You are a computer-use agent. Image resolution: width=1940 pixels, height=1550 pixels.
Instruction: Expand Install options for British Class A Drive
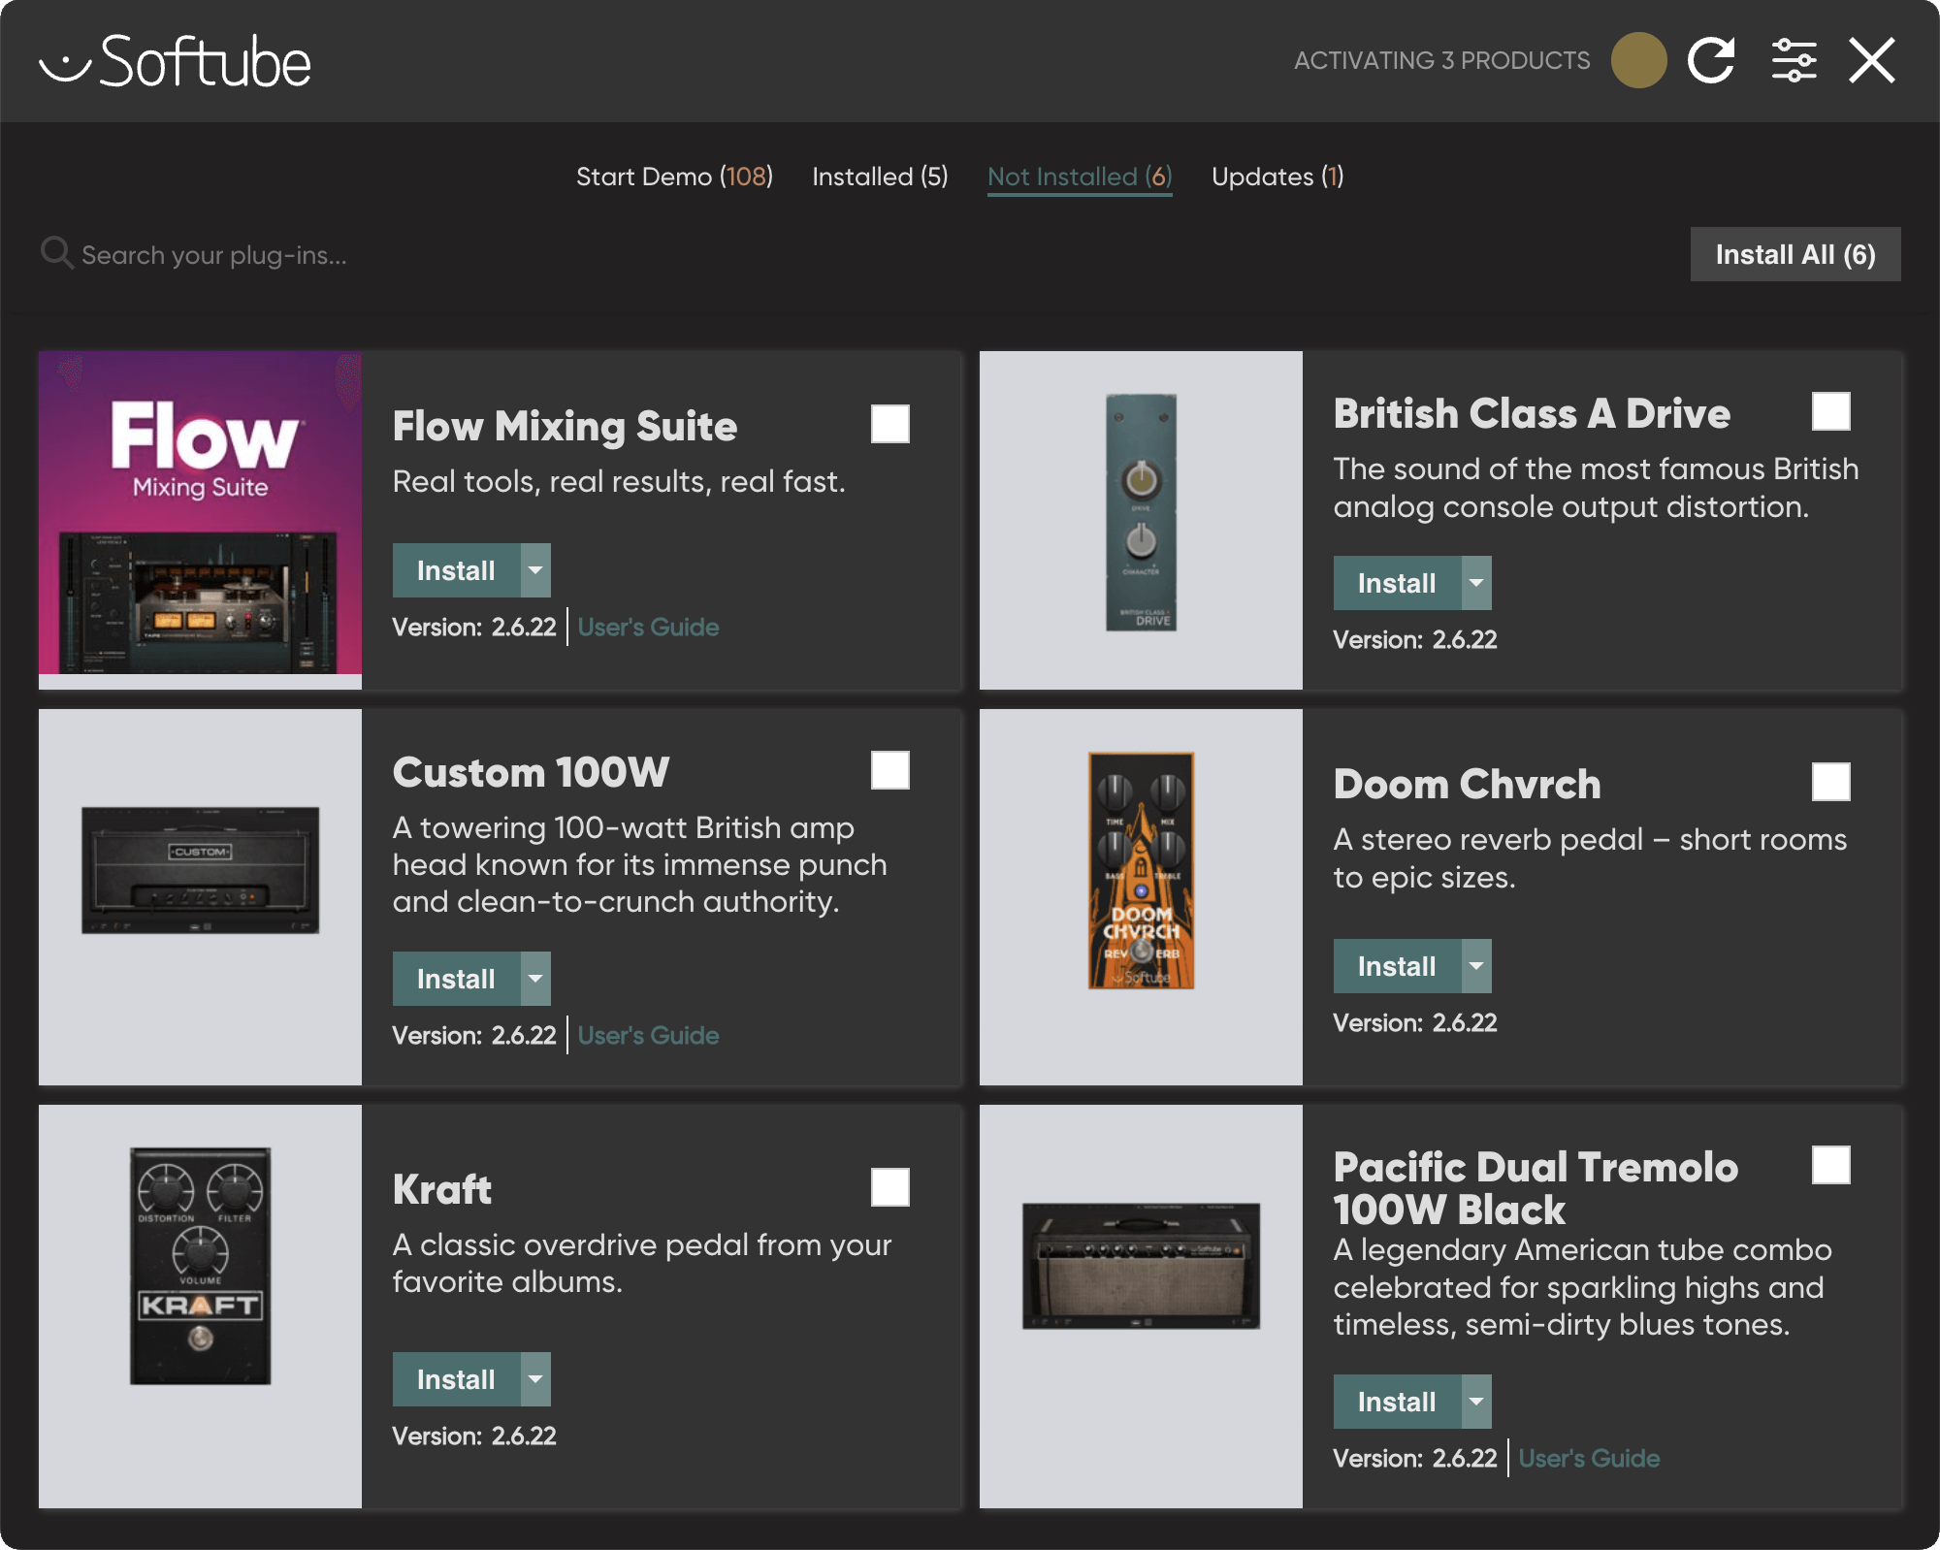tap(1476, 583)
